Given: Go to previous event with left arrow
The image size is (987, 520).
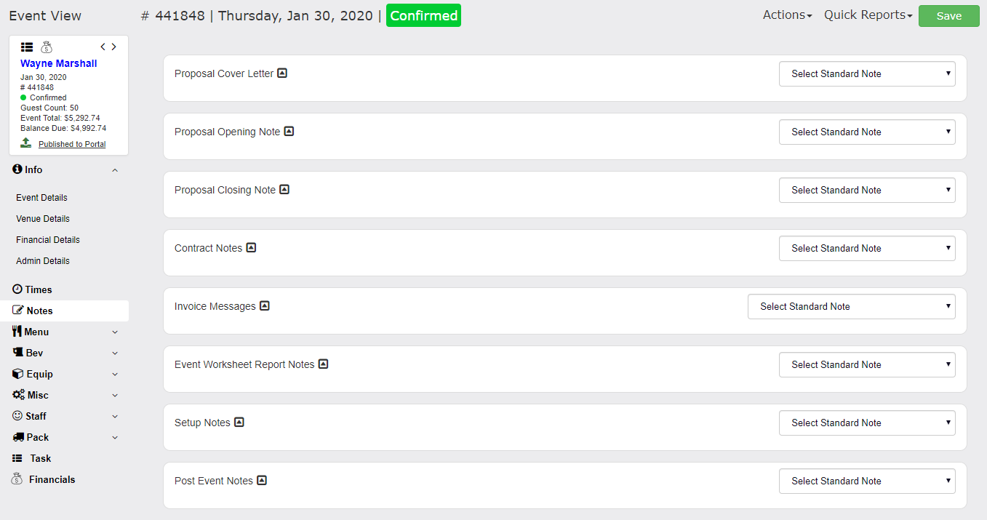Looking at the screenshot, I should point(103,47).
